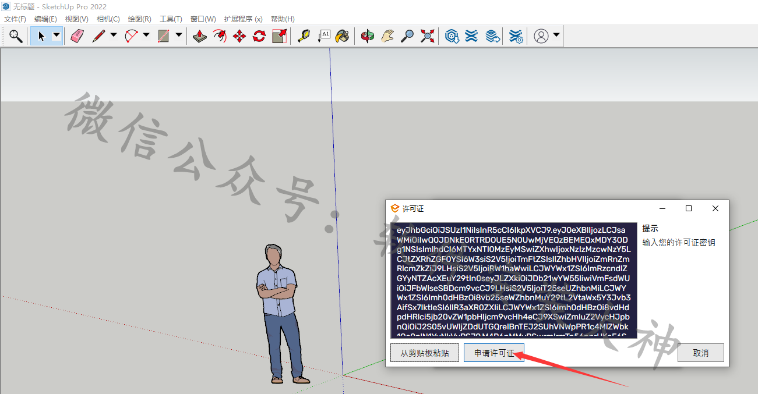
Task: Click the SketchUp app icon in title bar
Action: [x=6, y=6]
